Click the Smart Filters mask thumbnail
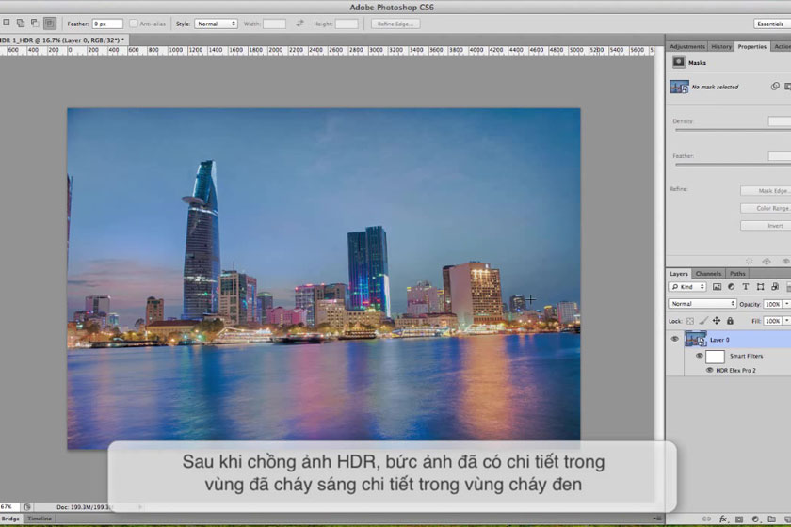 tap(715, 357)
